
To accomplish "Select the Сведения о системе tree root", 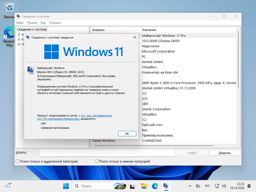I will click(x=32, y=29).
